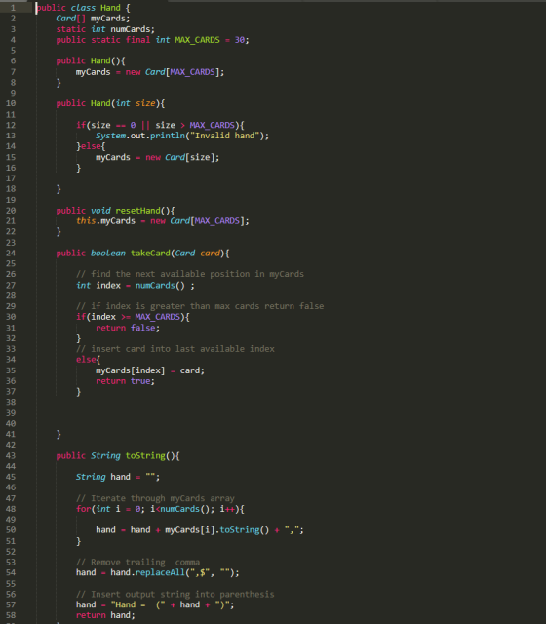Click line number 1 in gutter

13,8
